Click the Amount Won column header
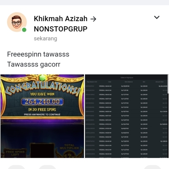The image size is (169, 169). point(160,82)
